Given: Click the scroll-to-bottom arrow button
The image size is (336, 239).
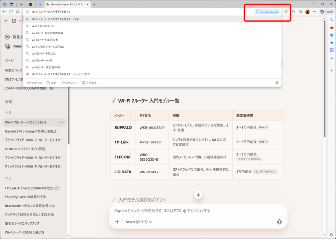Looking at the screenshot, I should tap(198, 195).
